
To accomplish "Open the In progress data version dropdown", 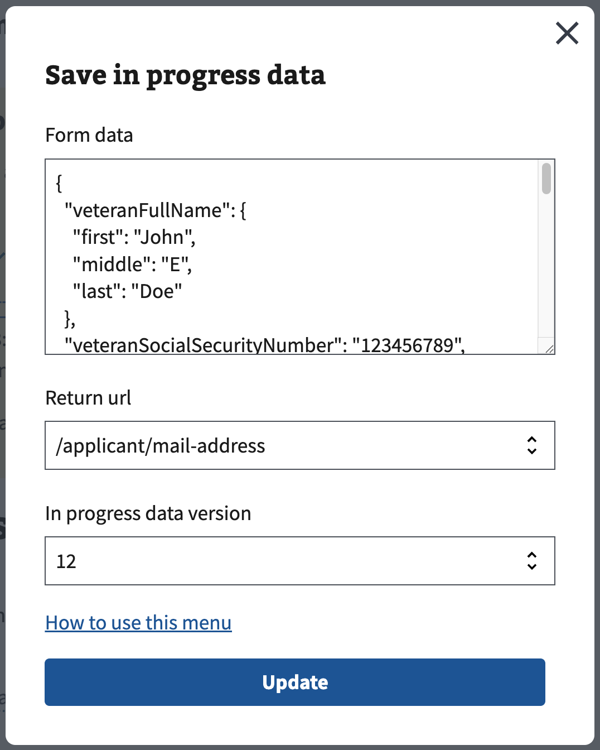I will point(300,561).
